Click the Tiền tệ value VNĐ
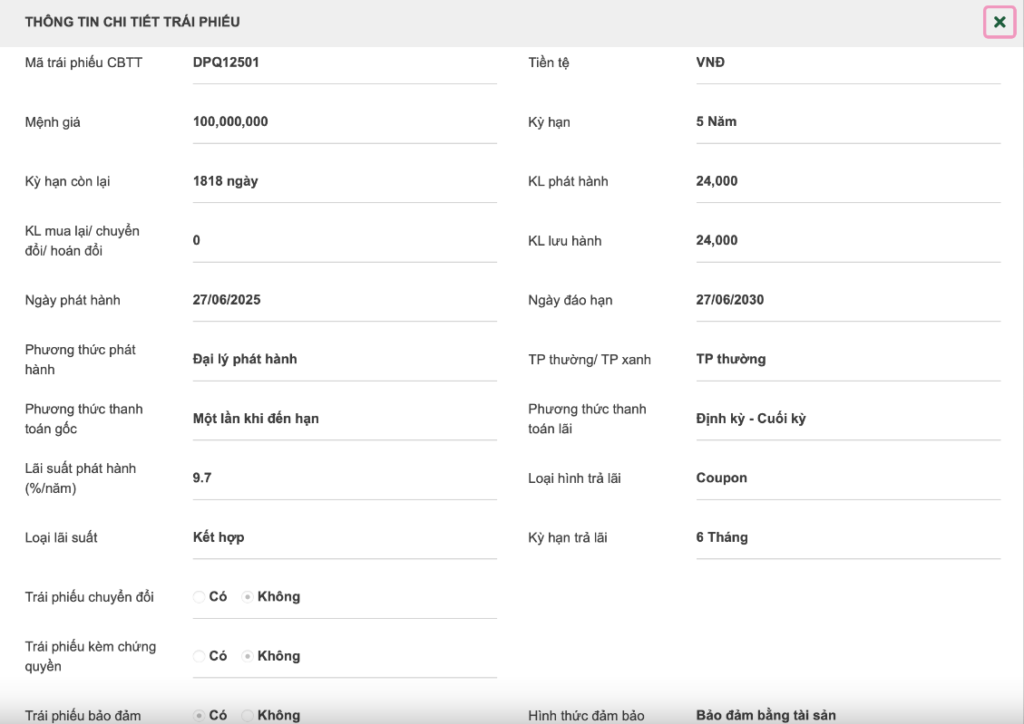The height and width of the screenshot is (724, 1024). click(710, 63)
